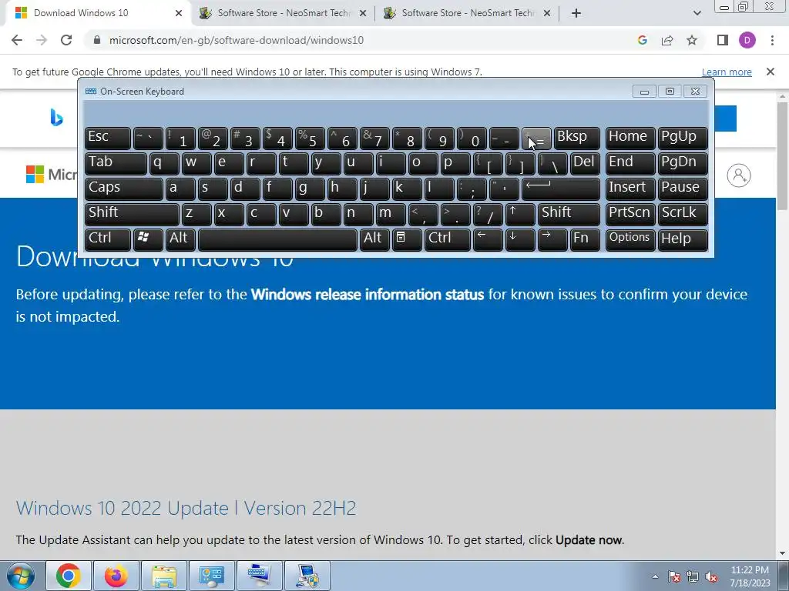This screenshot has width=789, height=591.
Task: Open Help on the On-Screen Keyboard
Action: click(683, 239)
